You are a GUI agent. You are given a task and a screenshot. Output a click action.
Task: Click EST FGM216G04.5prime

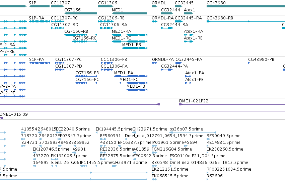point(154,153)
